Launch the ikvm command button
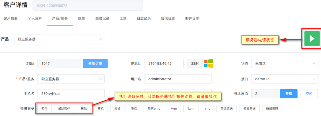The image size is (321, 116). point(191,109)
